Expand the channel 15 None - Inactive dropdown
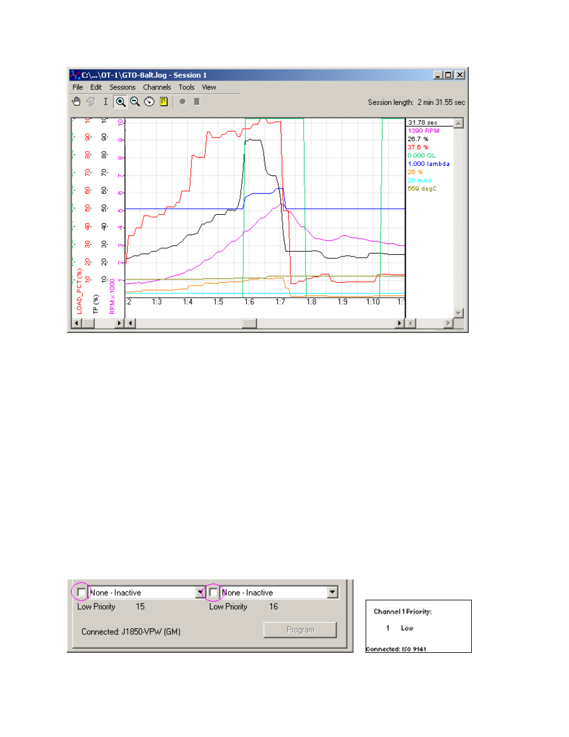 200,593
